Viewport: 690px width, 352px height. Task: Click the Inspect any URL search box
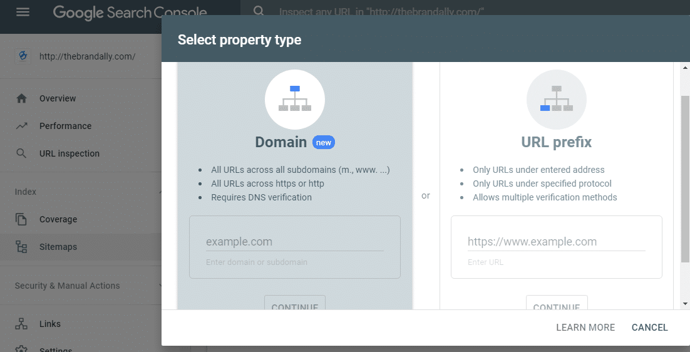coord(381,12)
